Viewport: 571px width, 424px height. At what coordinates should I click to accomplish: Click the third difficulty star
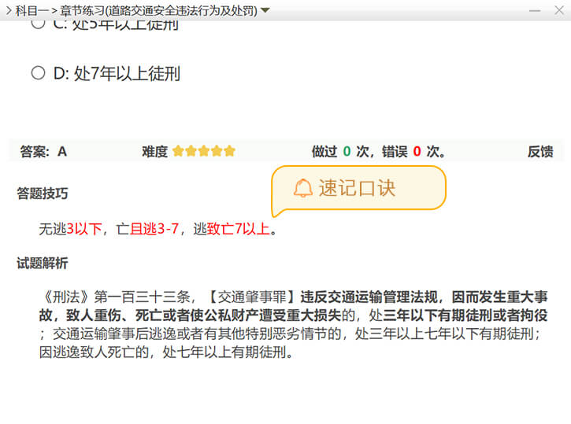pyautogui.click(x=204, y=152)
